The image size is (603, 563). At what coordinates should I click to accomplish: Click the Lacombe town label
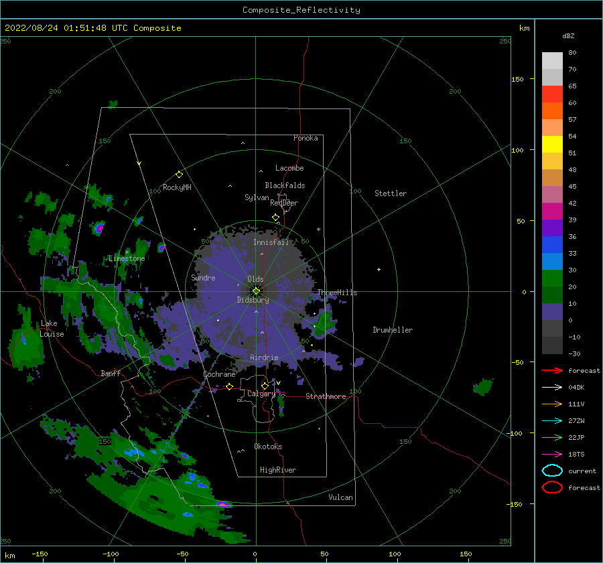[x=289, y=168]
